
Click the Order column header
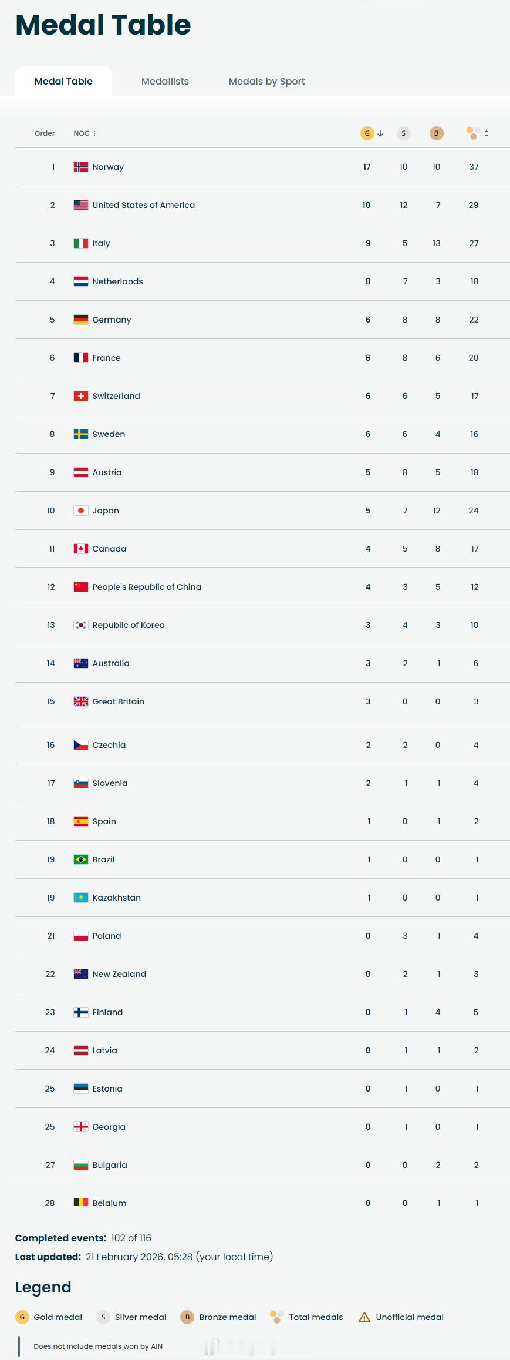tap(45, 133)
